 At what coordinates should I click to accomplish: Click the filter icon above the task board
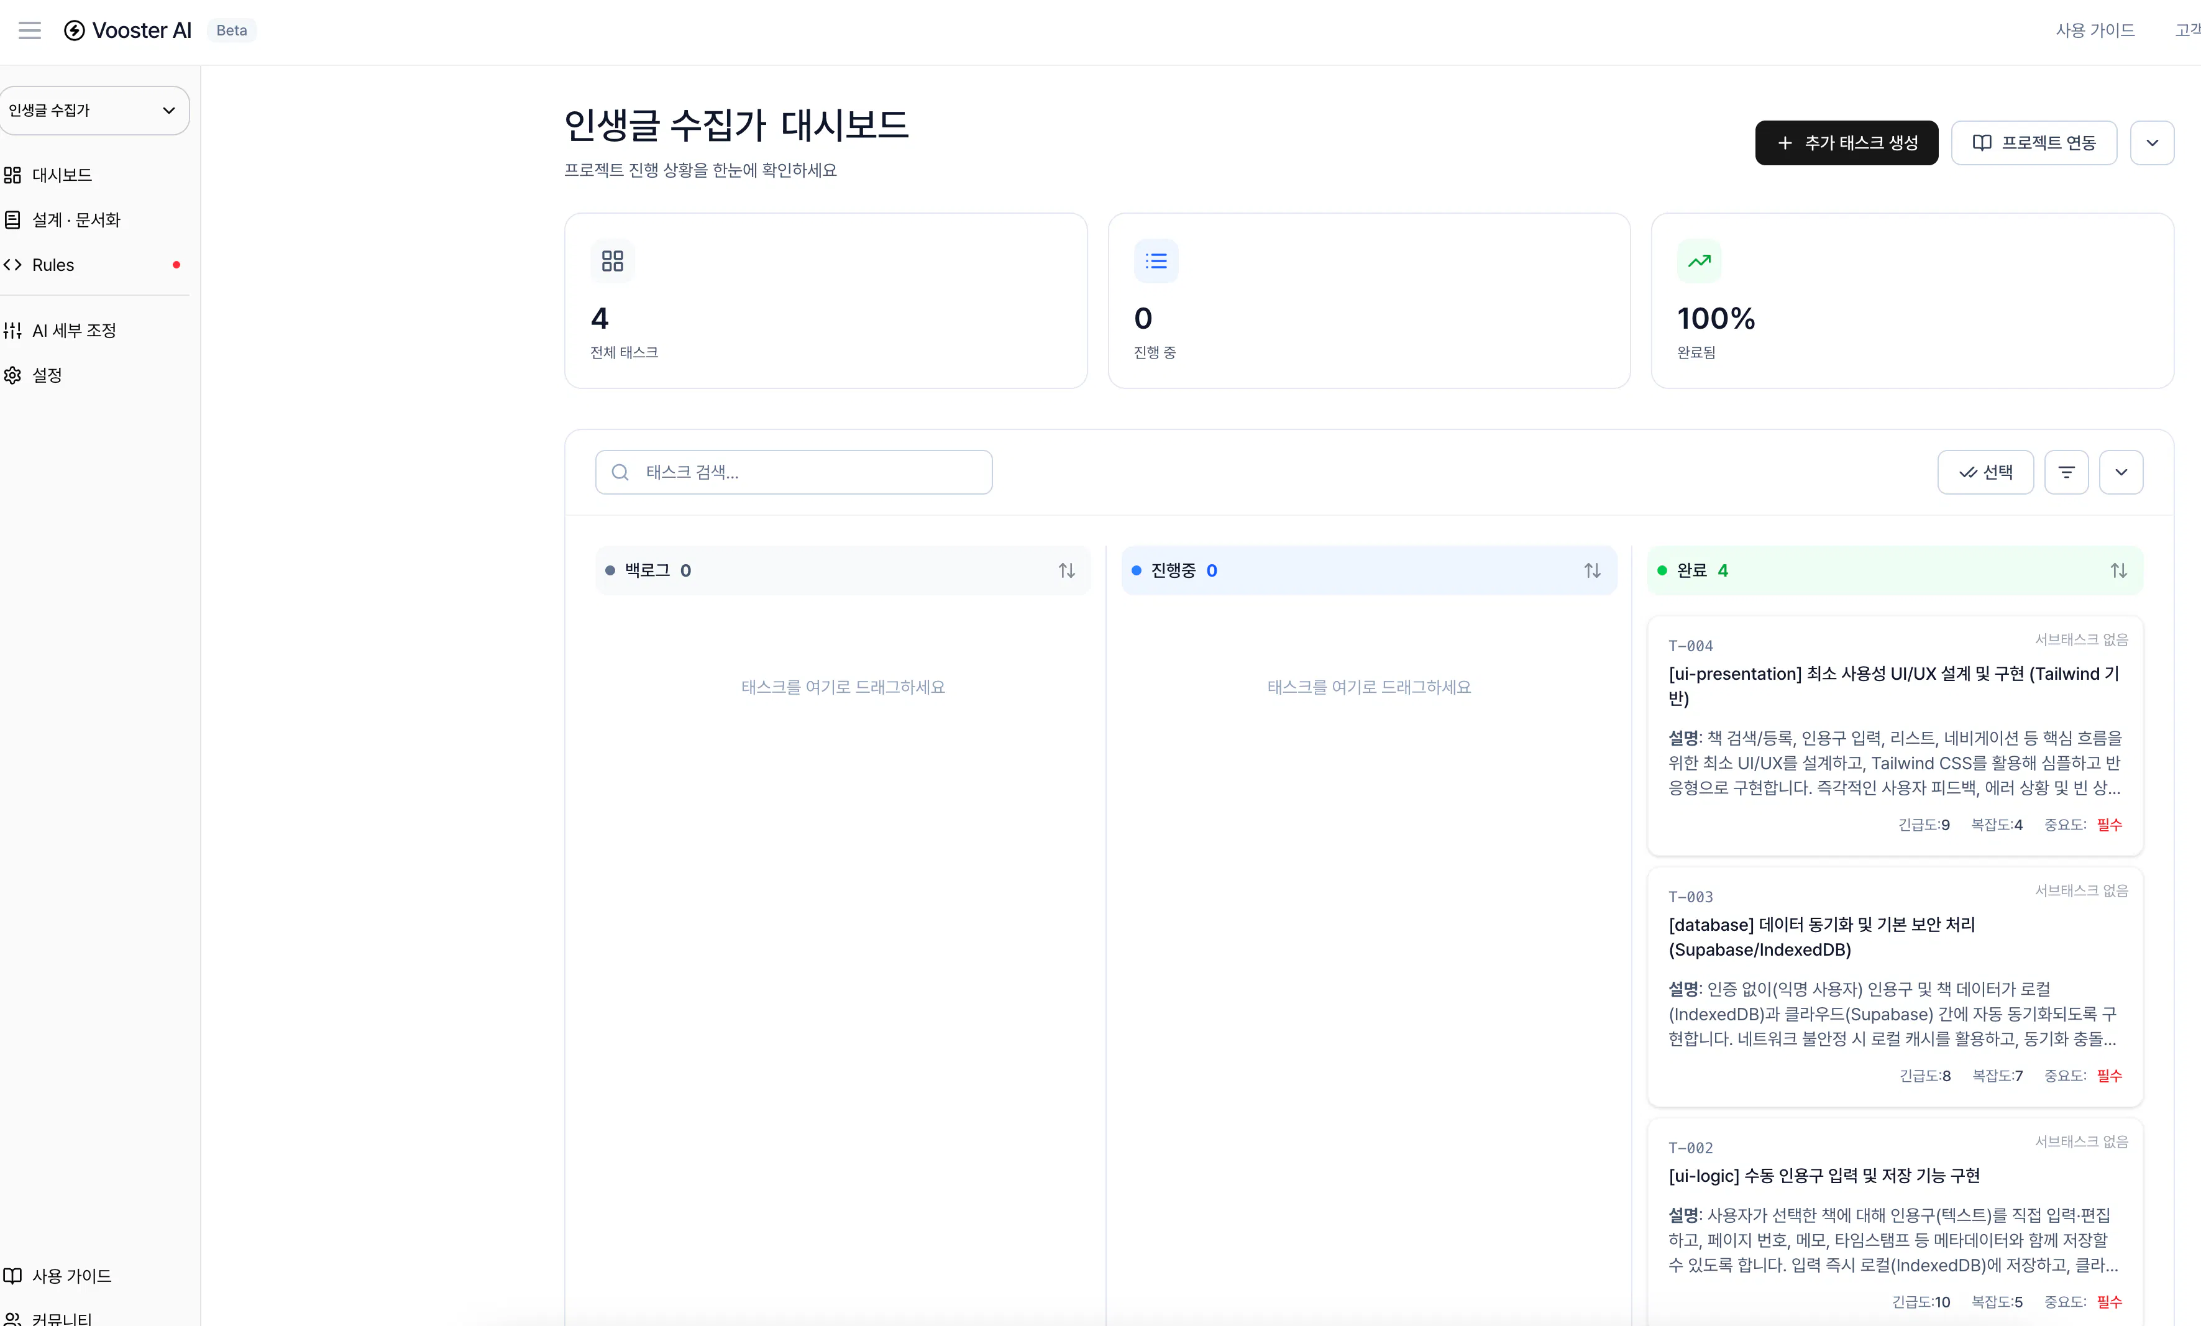click(x=2066, y=472)
